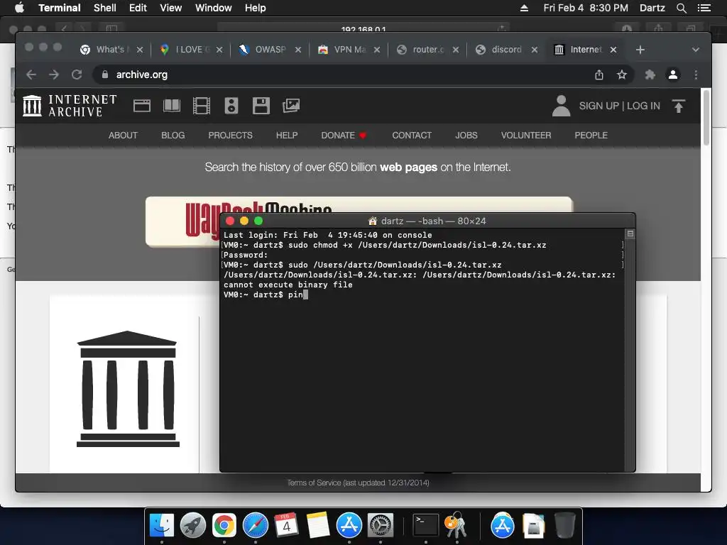Switch to the VPN Ma tab
This screenshot has width=727, height=545.
[349, 50]
